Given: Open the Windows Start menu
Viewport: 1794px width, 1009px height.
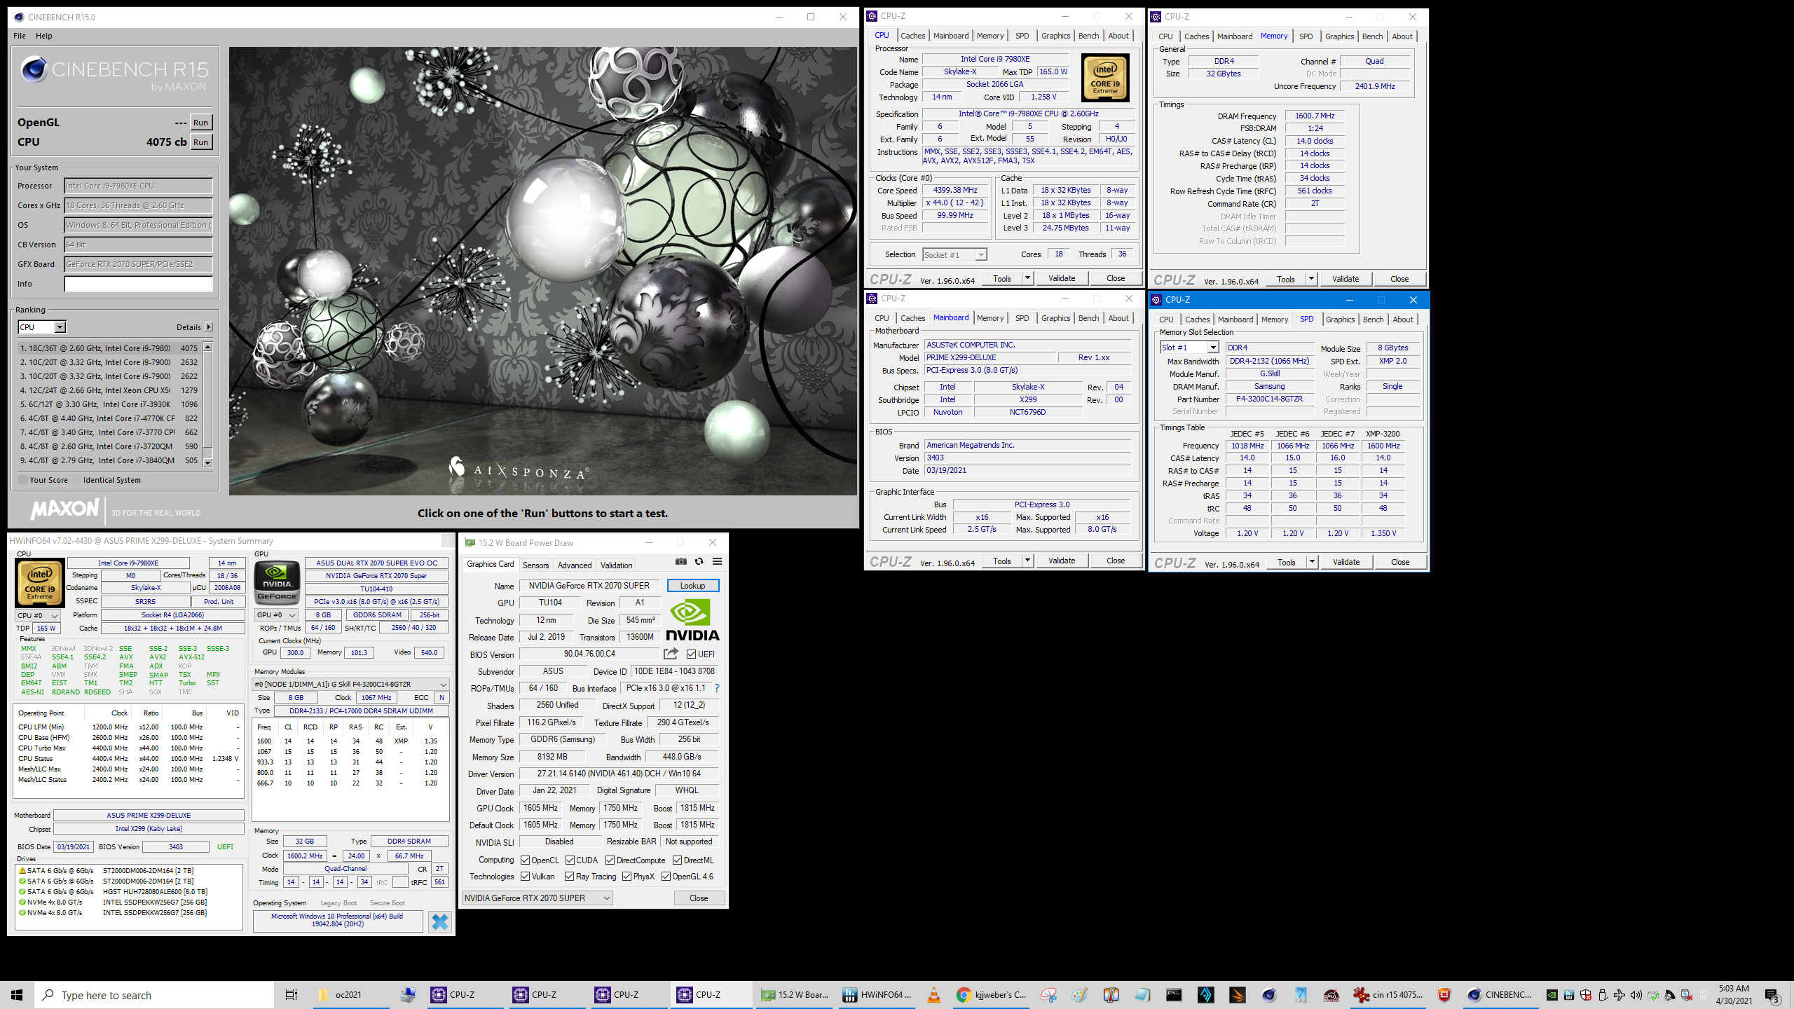Looking at the screenshot, I should tap(17, 995).
